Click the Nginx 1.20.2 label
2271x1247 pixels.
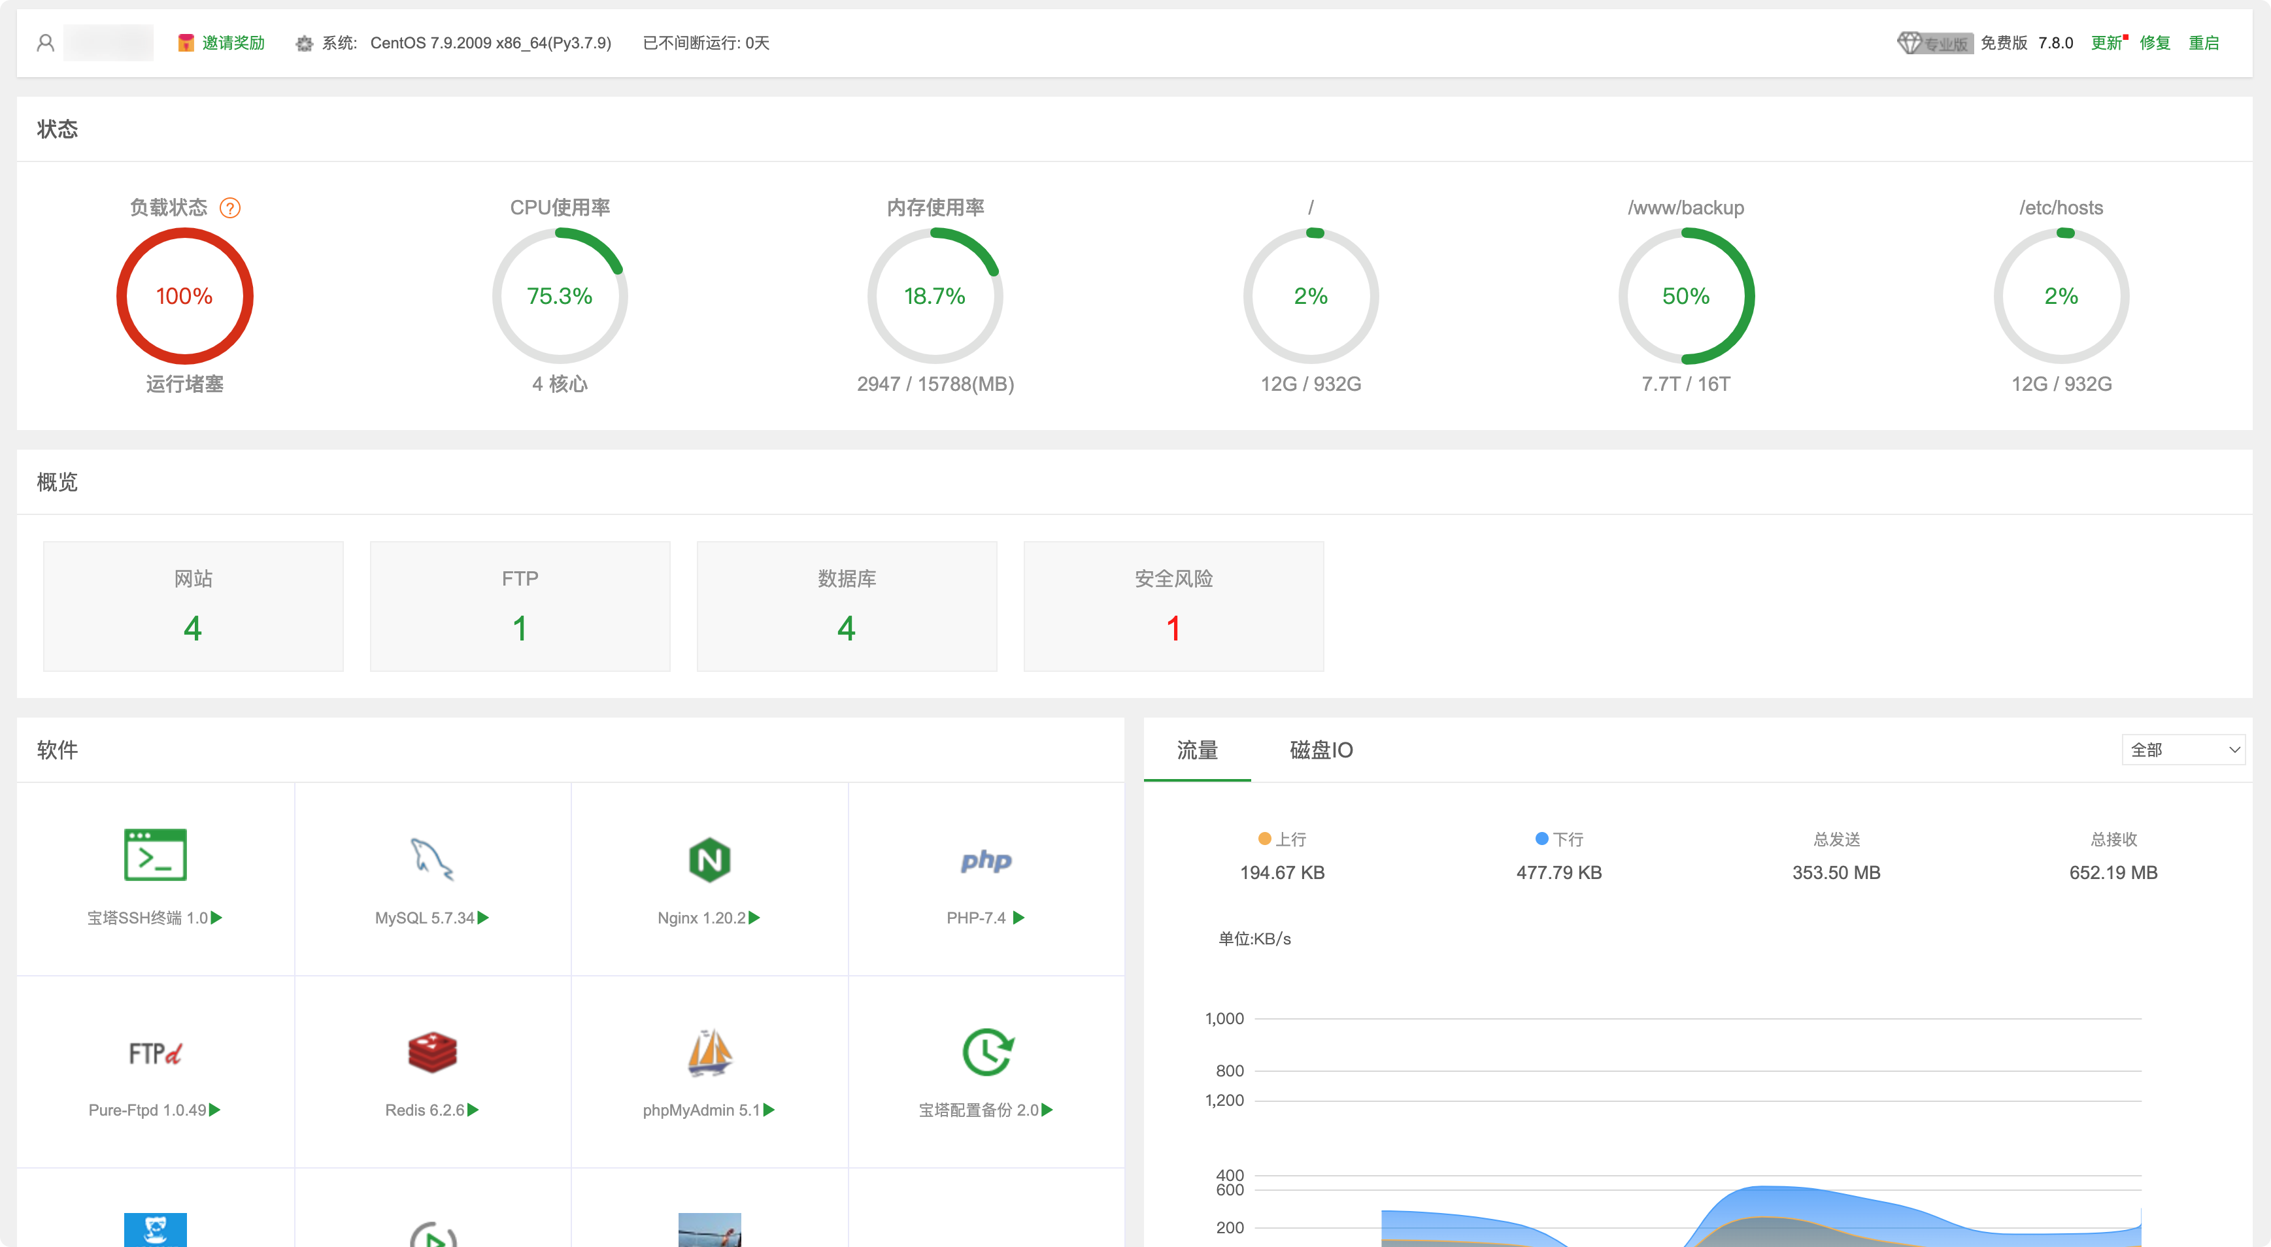coord(701,918)
